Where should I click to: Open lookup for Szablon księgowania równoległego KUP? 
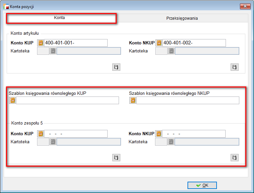[12, 101]
